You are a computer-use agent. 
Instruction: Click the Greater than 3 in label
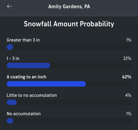(x=23, y=40)
